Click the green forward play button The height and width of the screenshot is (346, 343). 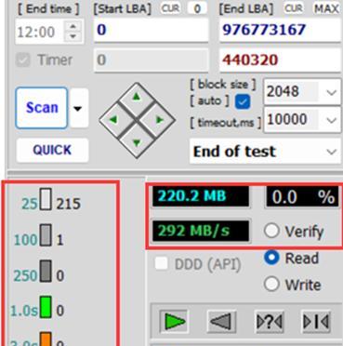coord(174,322)
